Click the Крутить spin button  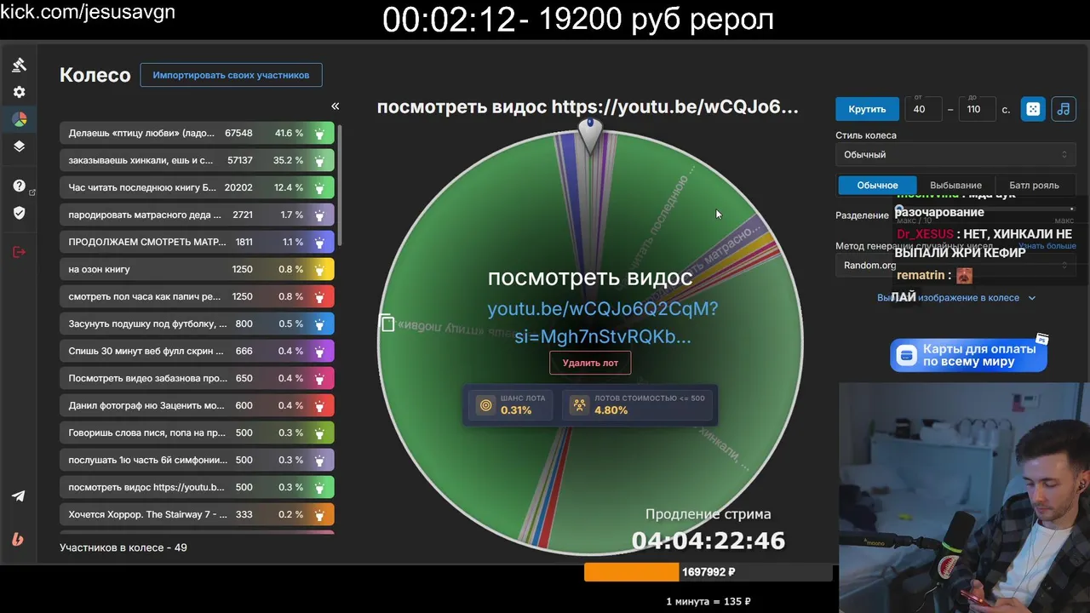coord(867,109)
